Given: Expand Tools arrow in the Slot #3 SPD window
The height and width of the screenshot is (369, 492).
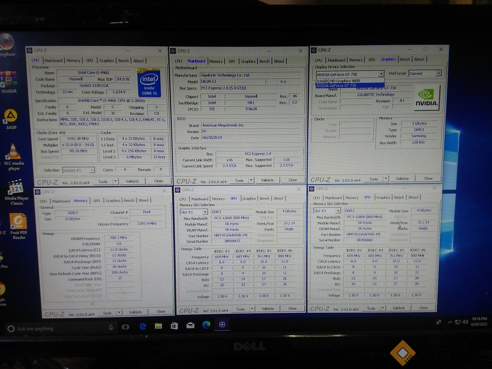Looking at the screenshot, I should pyautogui.click(x=383, y=308).
